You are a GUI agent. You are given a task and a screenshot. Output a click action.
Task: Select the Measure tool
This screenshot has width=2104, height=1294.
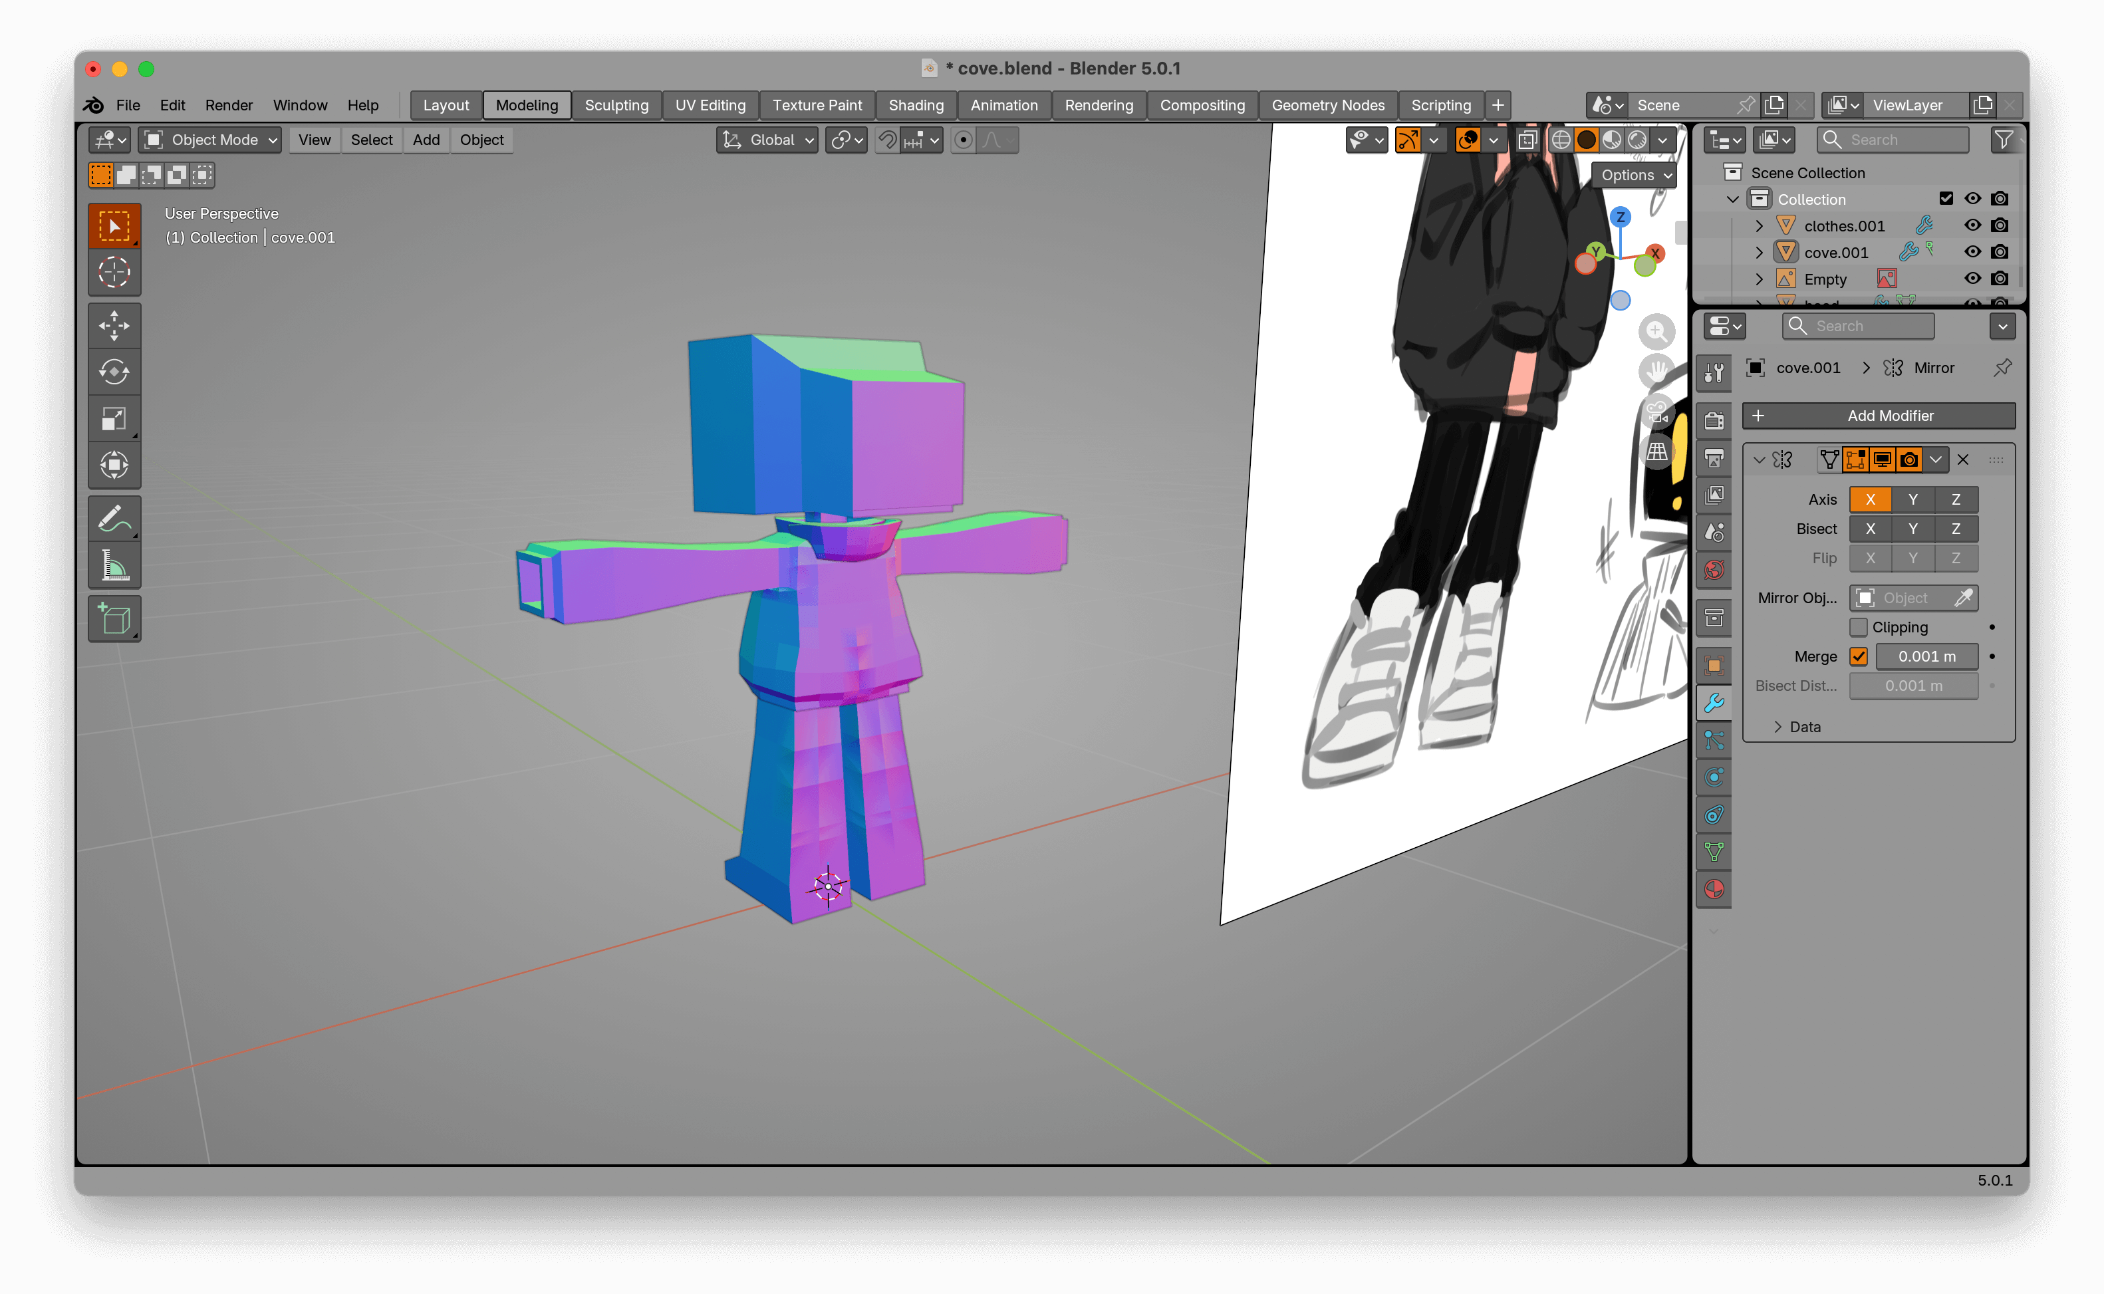pos(114,566)
